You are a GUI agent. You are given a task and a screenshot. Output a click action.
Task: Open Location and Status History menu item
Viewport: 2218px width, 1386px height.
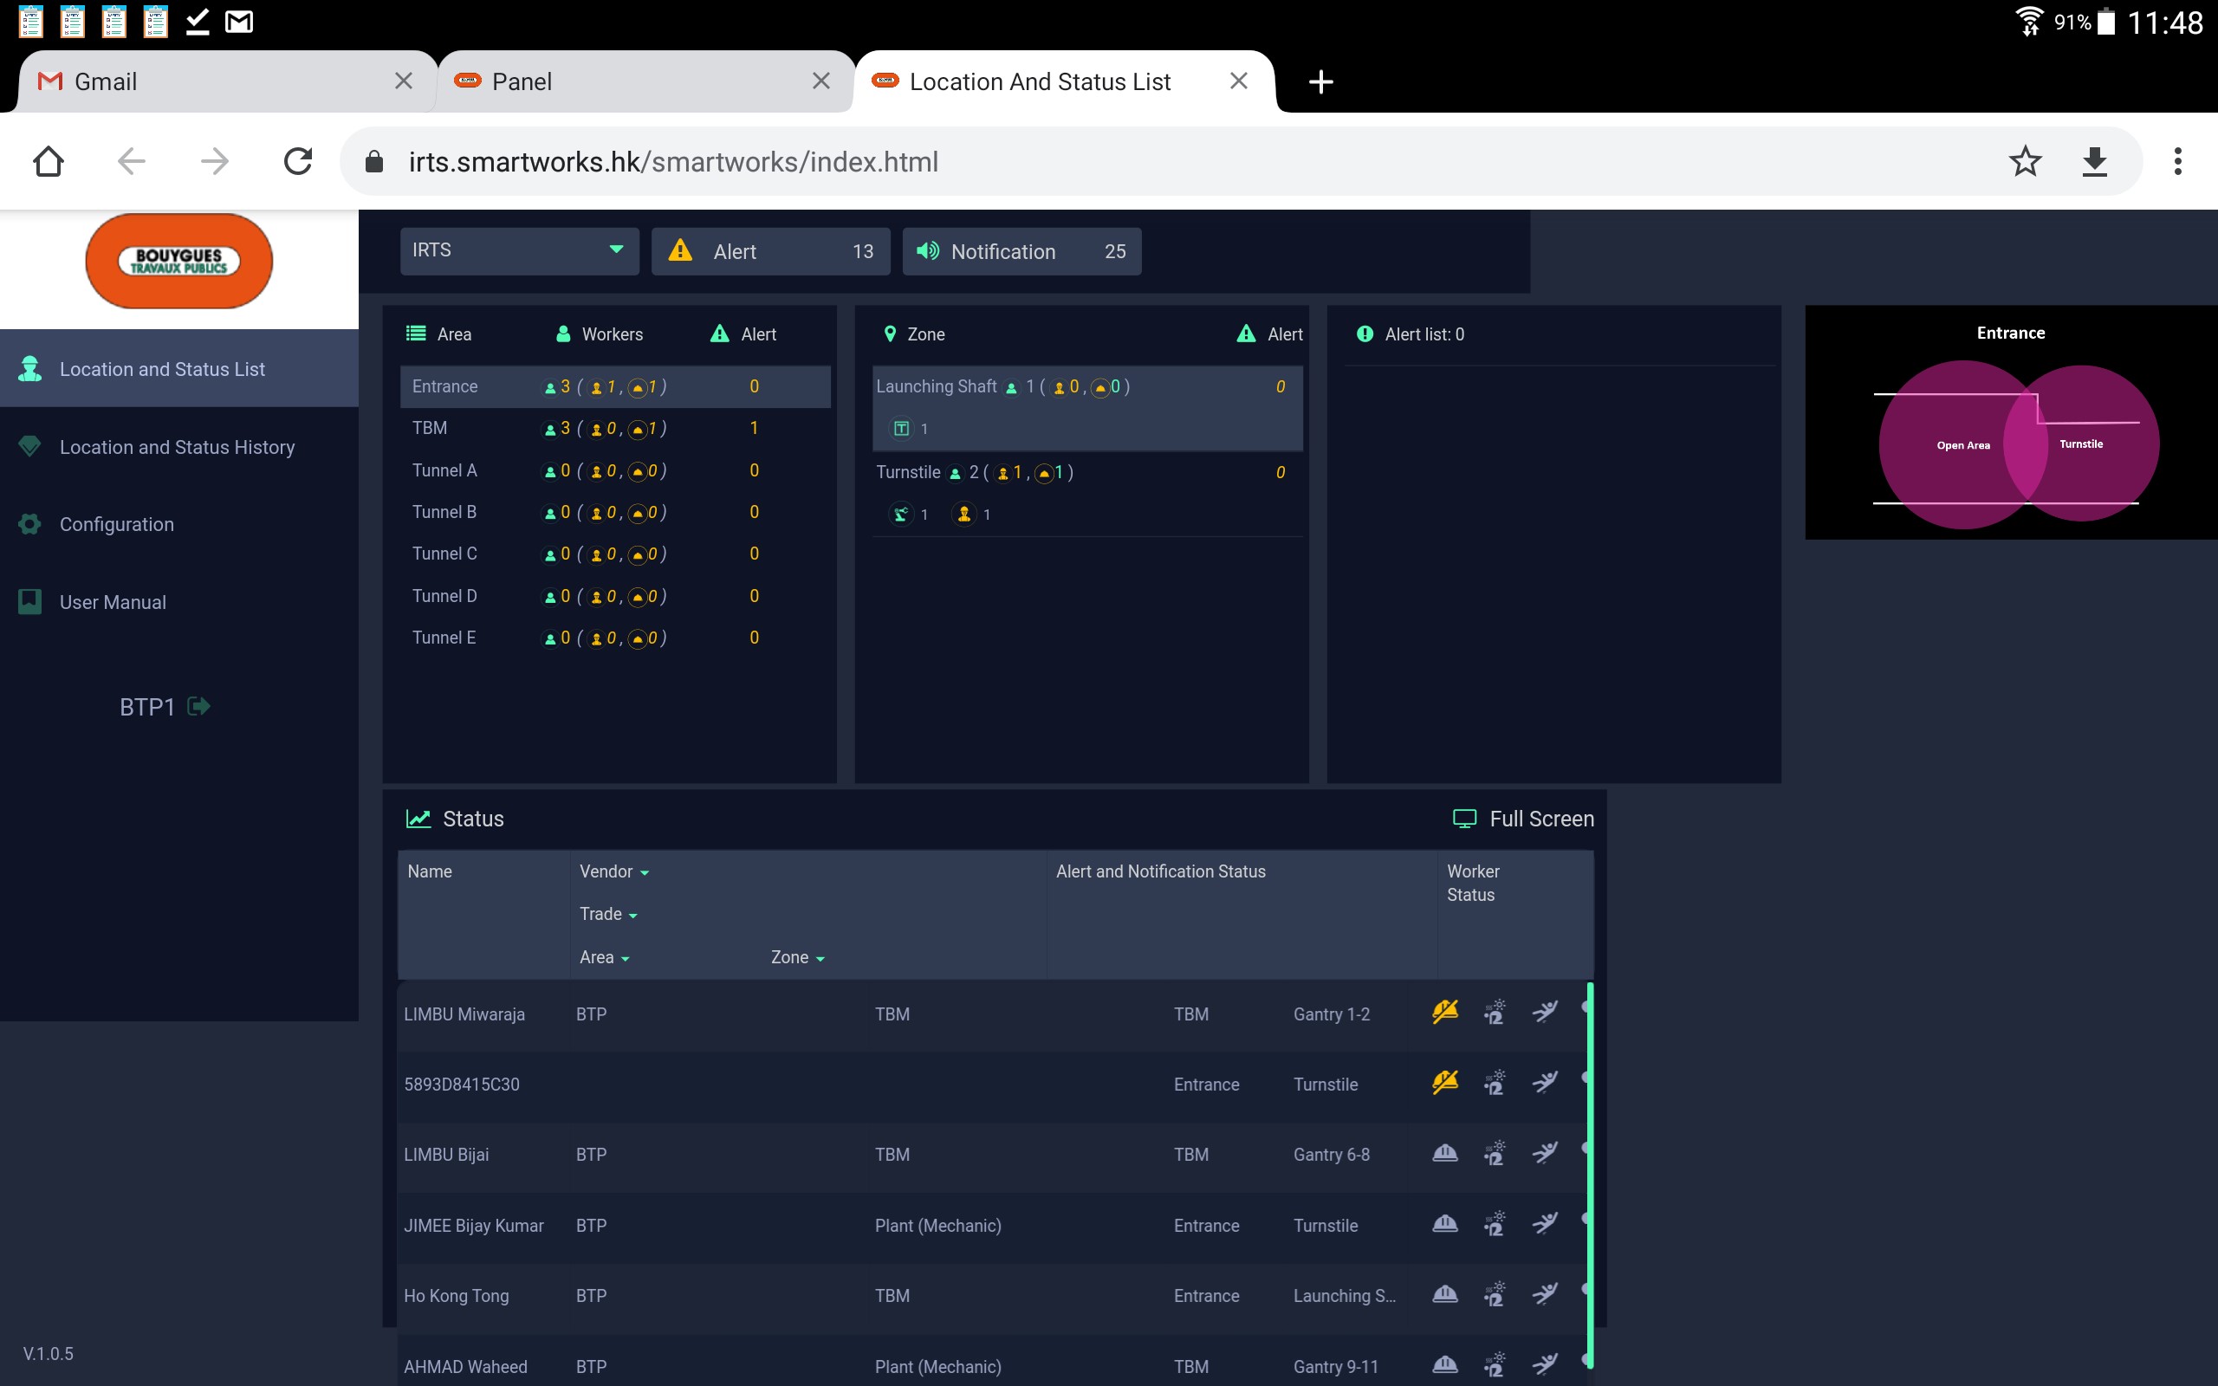pyautogui.click(x=177, y=447)
